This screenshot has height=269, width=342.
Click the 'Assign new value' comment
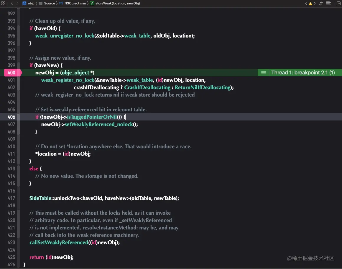tap(60, 58)
